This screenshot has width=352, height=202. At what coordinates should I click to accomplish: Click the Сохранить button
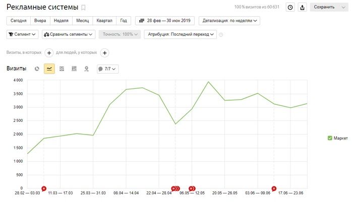tap(326, 7)
